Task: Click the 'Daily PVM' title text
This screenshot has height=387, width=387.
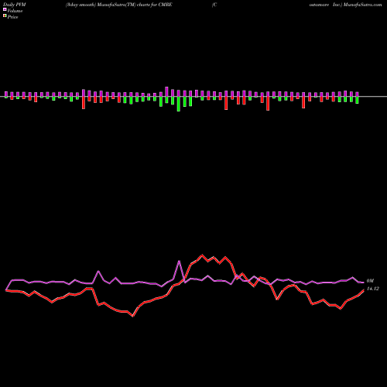Action: pos(15,5)
